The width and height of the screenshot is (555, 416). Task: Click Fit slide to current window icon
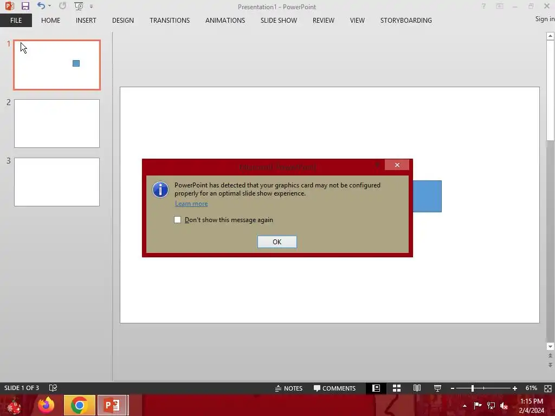(x=548, y=388)
